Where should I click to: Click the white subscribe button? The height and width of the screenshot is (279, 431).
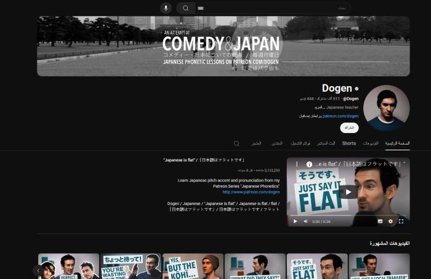[349, 127]
